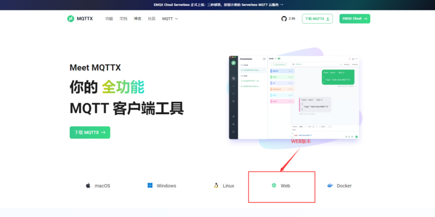
Task: Expand the MQTT dropdown menu
Action: tap(170, 18)
